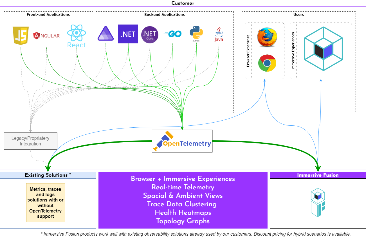Select the .NET Core icon

point(150,34)
